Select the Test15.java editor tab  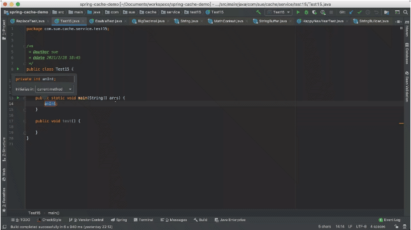(x=69, y=21)
